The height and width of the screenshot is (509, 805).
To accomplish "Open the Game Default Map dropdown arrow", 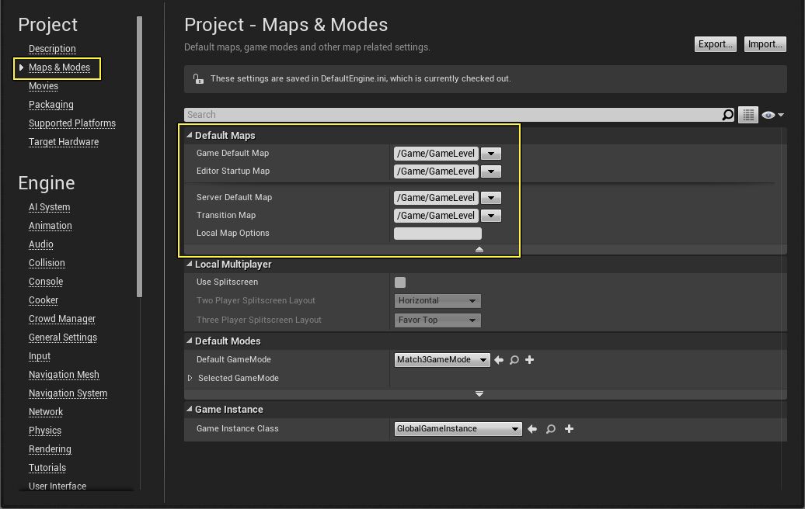I will click(490, 154).
